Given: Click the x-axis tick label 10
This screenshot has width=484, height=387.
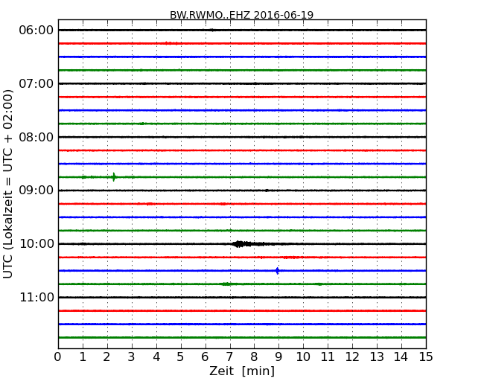Looking at the screenshot, I should pos(303,356).
